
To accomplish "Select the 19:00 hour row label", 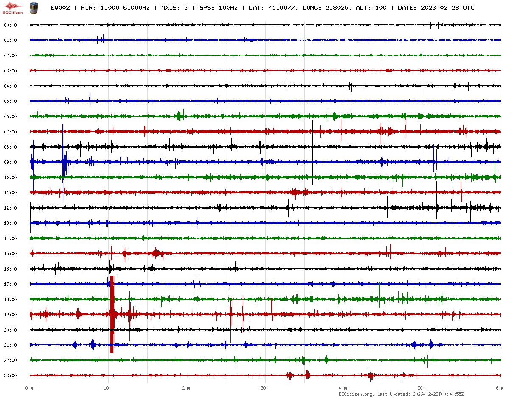I will click(x=10, y=315).
